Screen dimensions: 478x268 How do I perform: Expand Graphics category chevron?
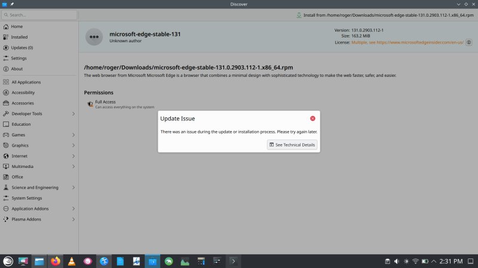pos(73,145)
